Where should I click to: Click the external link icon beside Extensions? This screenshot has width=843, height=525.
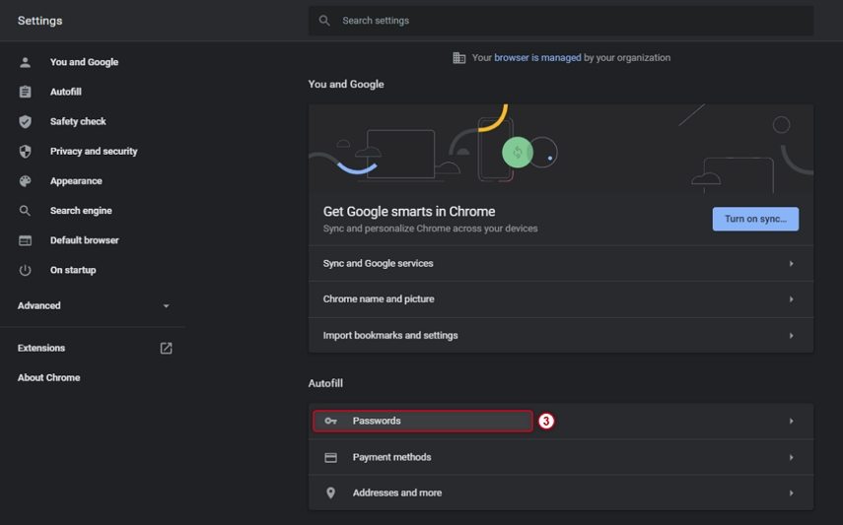[x=166, y=349]
